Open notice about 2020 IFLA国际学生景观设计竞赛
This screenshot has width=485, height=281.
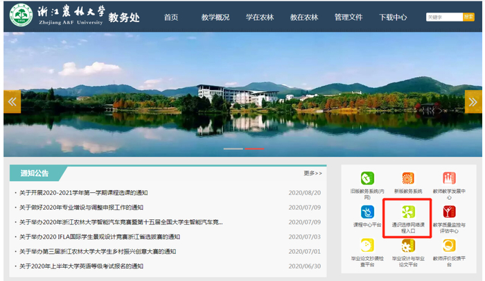click(x=100, y=237)
